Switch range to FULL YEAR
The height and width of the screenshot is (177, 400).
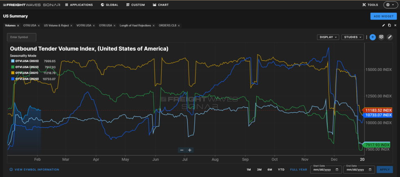(x=298, y=170)
